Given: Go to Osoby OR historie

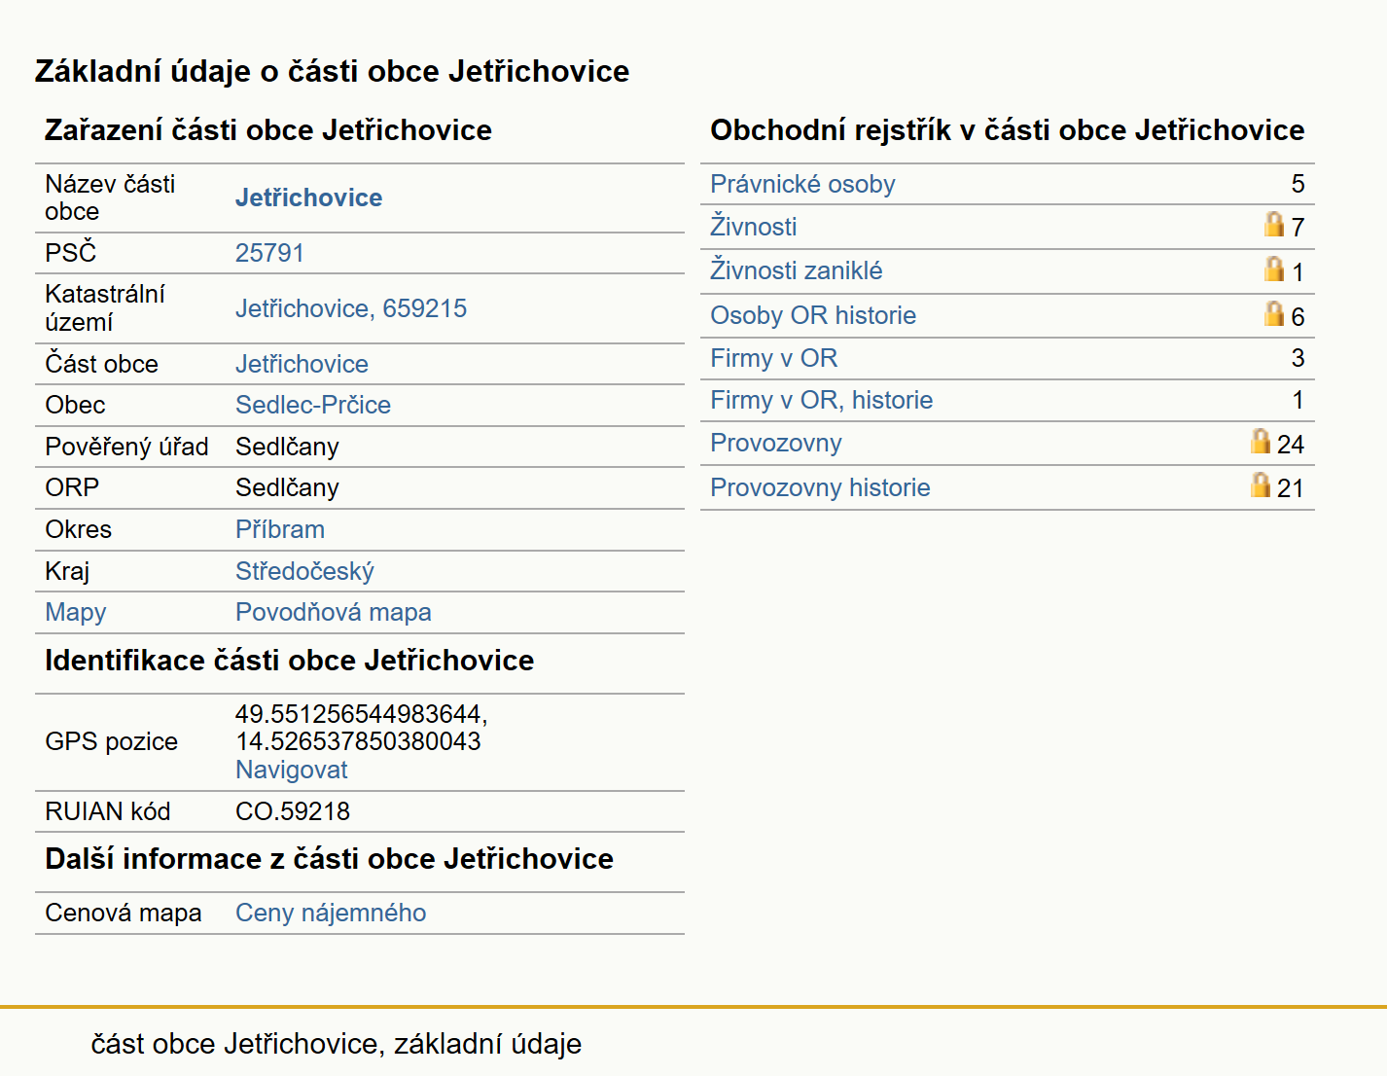Looking at the screenshot, I should click(x=813, y=315).
